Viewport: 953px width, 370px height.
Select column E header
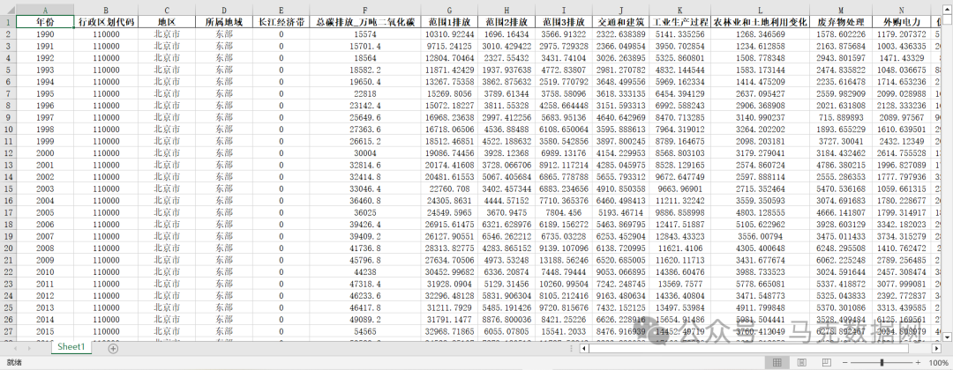281,11
